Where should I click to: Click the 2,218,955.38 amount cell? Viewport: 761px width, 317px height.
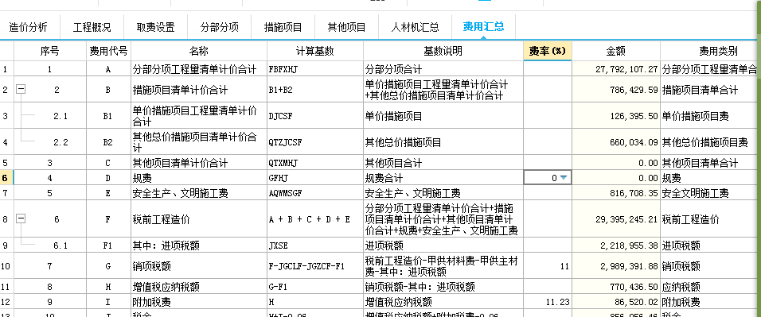click(x=616, y=245)
